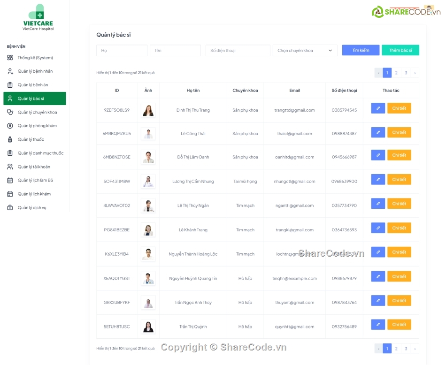Click the calendar icon for Quản lý lịch khám
The image size is (446, 365).
pos(11,194)
